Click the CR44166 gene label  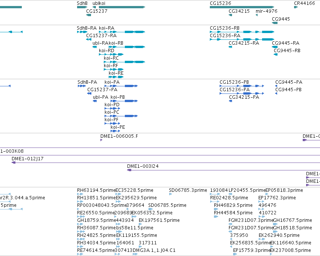305,3
